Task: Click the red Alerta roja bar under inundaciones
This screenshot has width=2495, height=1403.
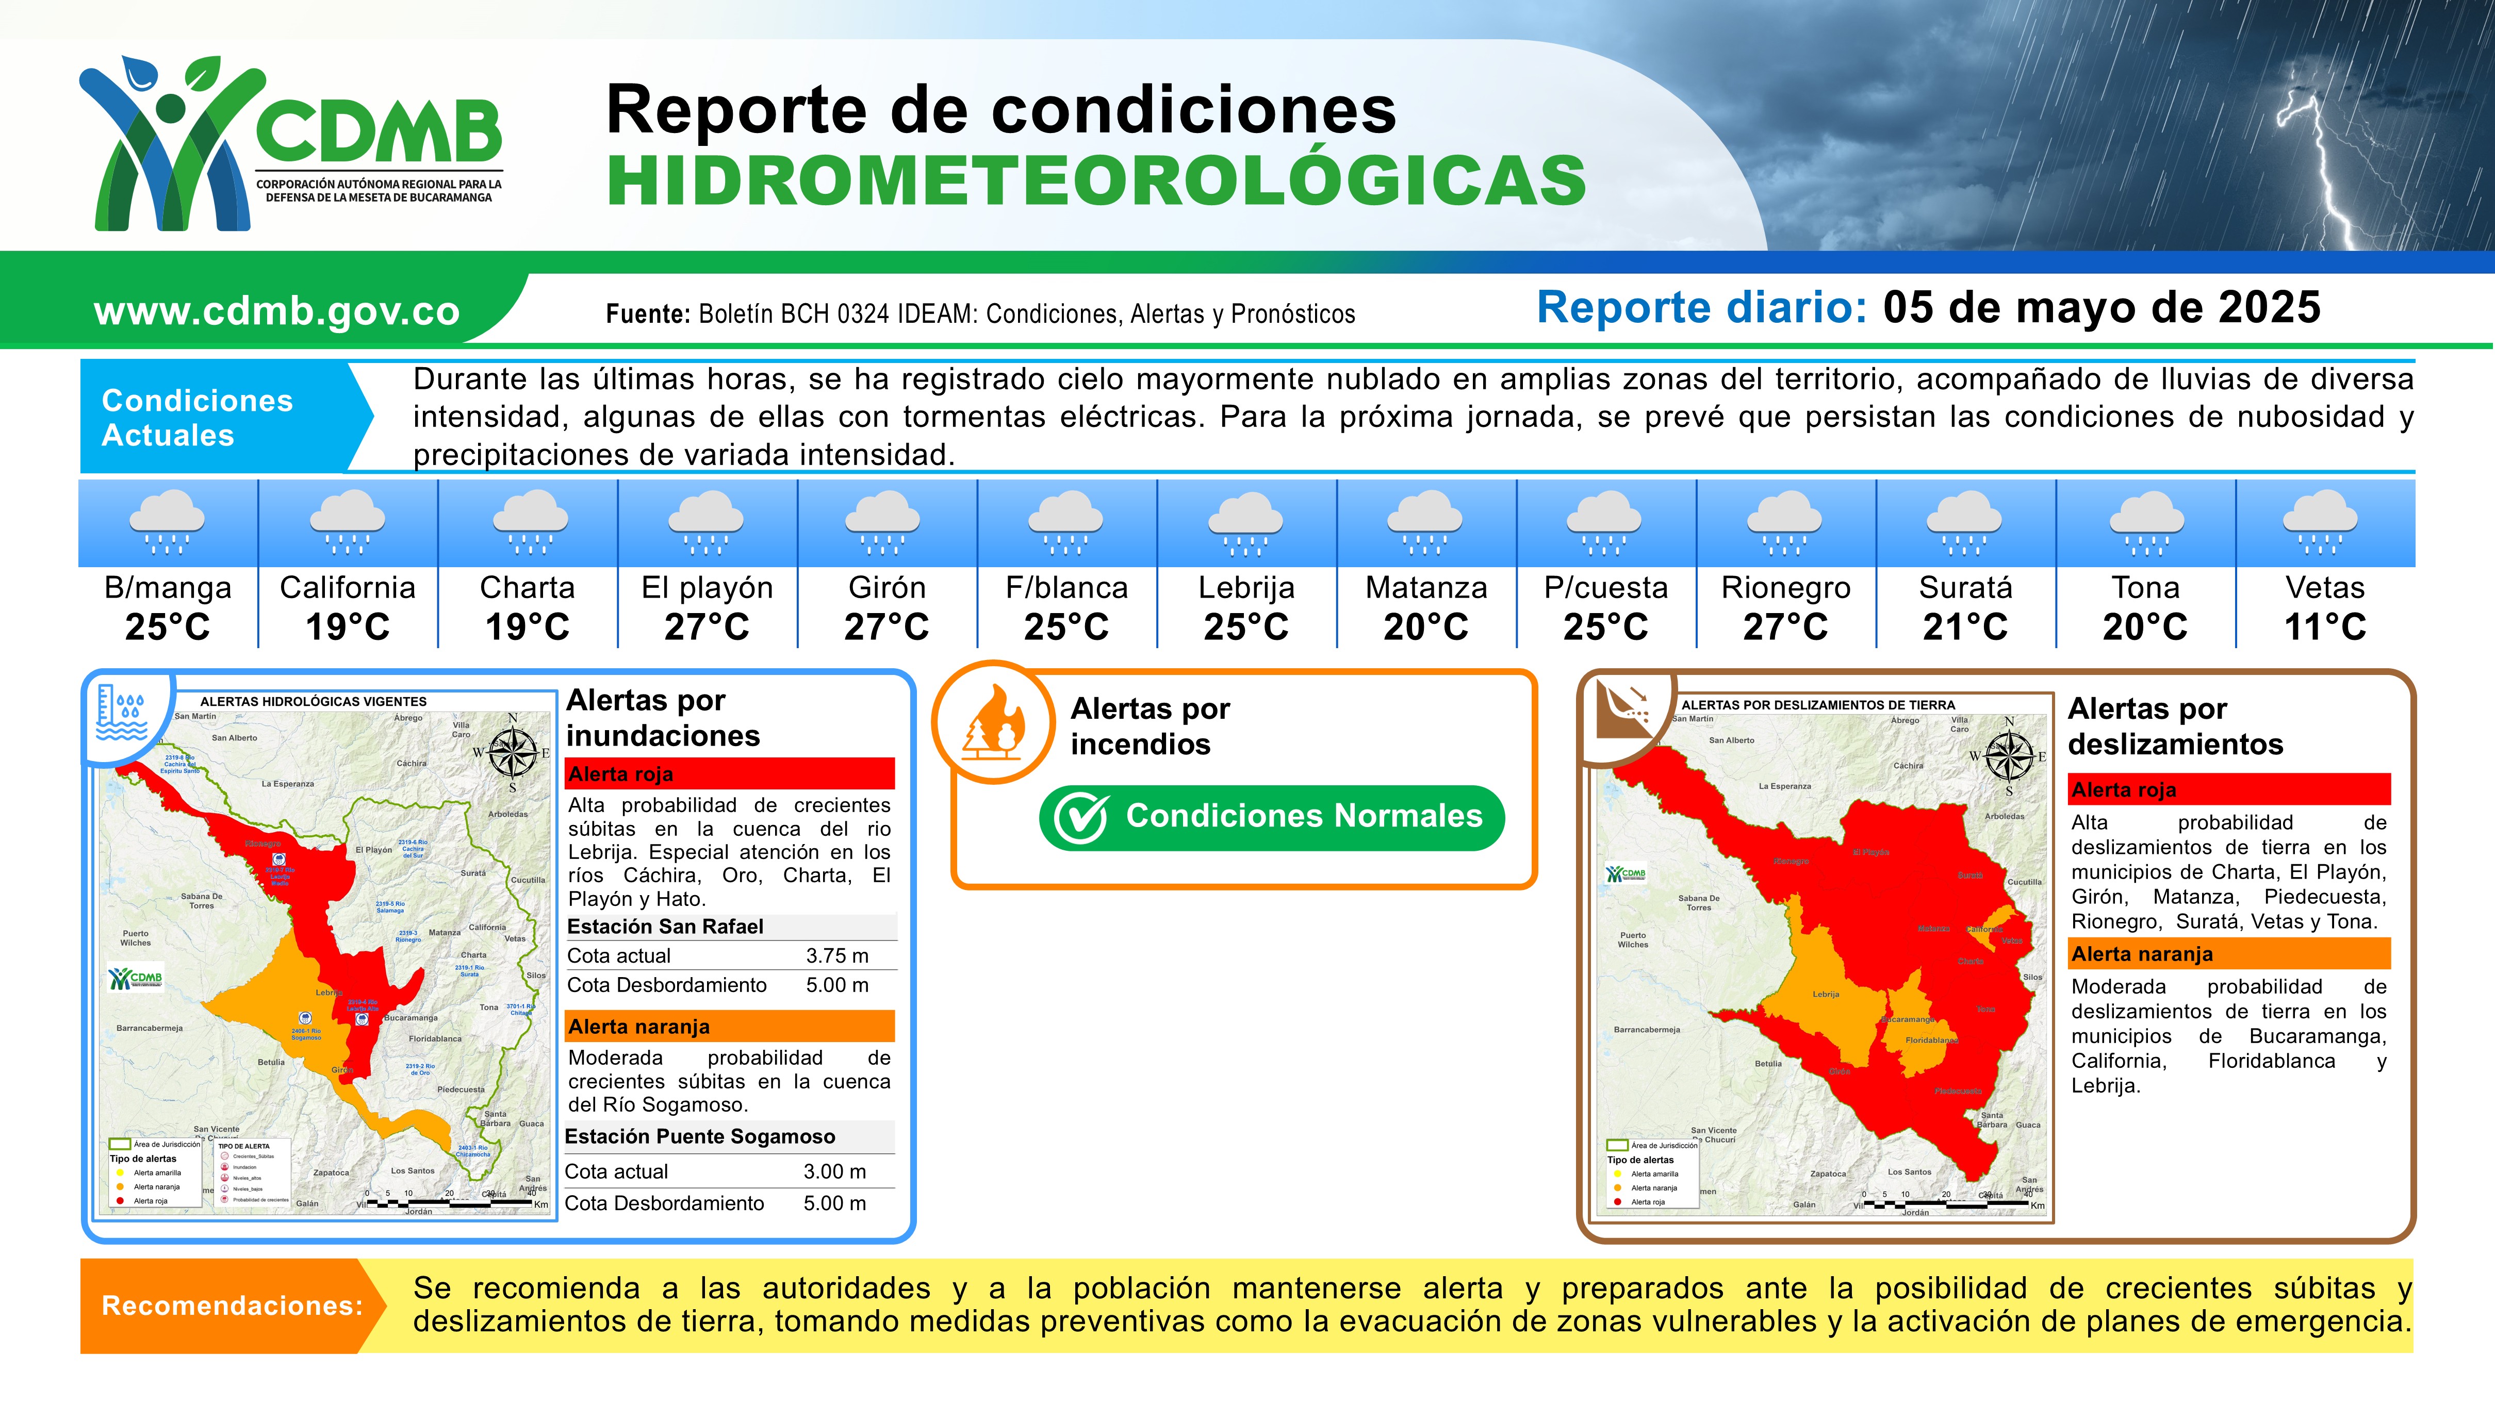Action: tap(730, 773)
